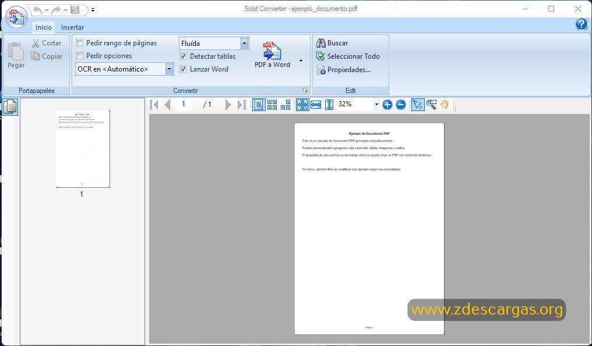Uncheck Lanzar Word checkbox
The width and height of the screenshot is (592, 346).
pyautogui.click(x=183, y=69)
